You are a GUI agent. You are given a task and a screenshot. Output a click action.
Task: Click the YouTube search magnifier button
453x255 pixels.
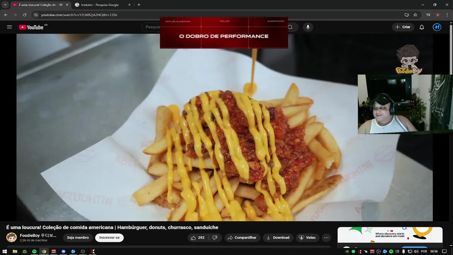pyautogui.click(x=290, y=27)
